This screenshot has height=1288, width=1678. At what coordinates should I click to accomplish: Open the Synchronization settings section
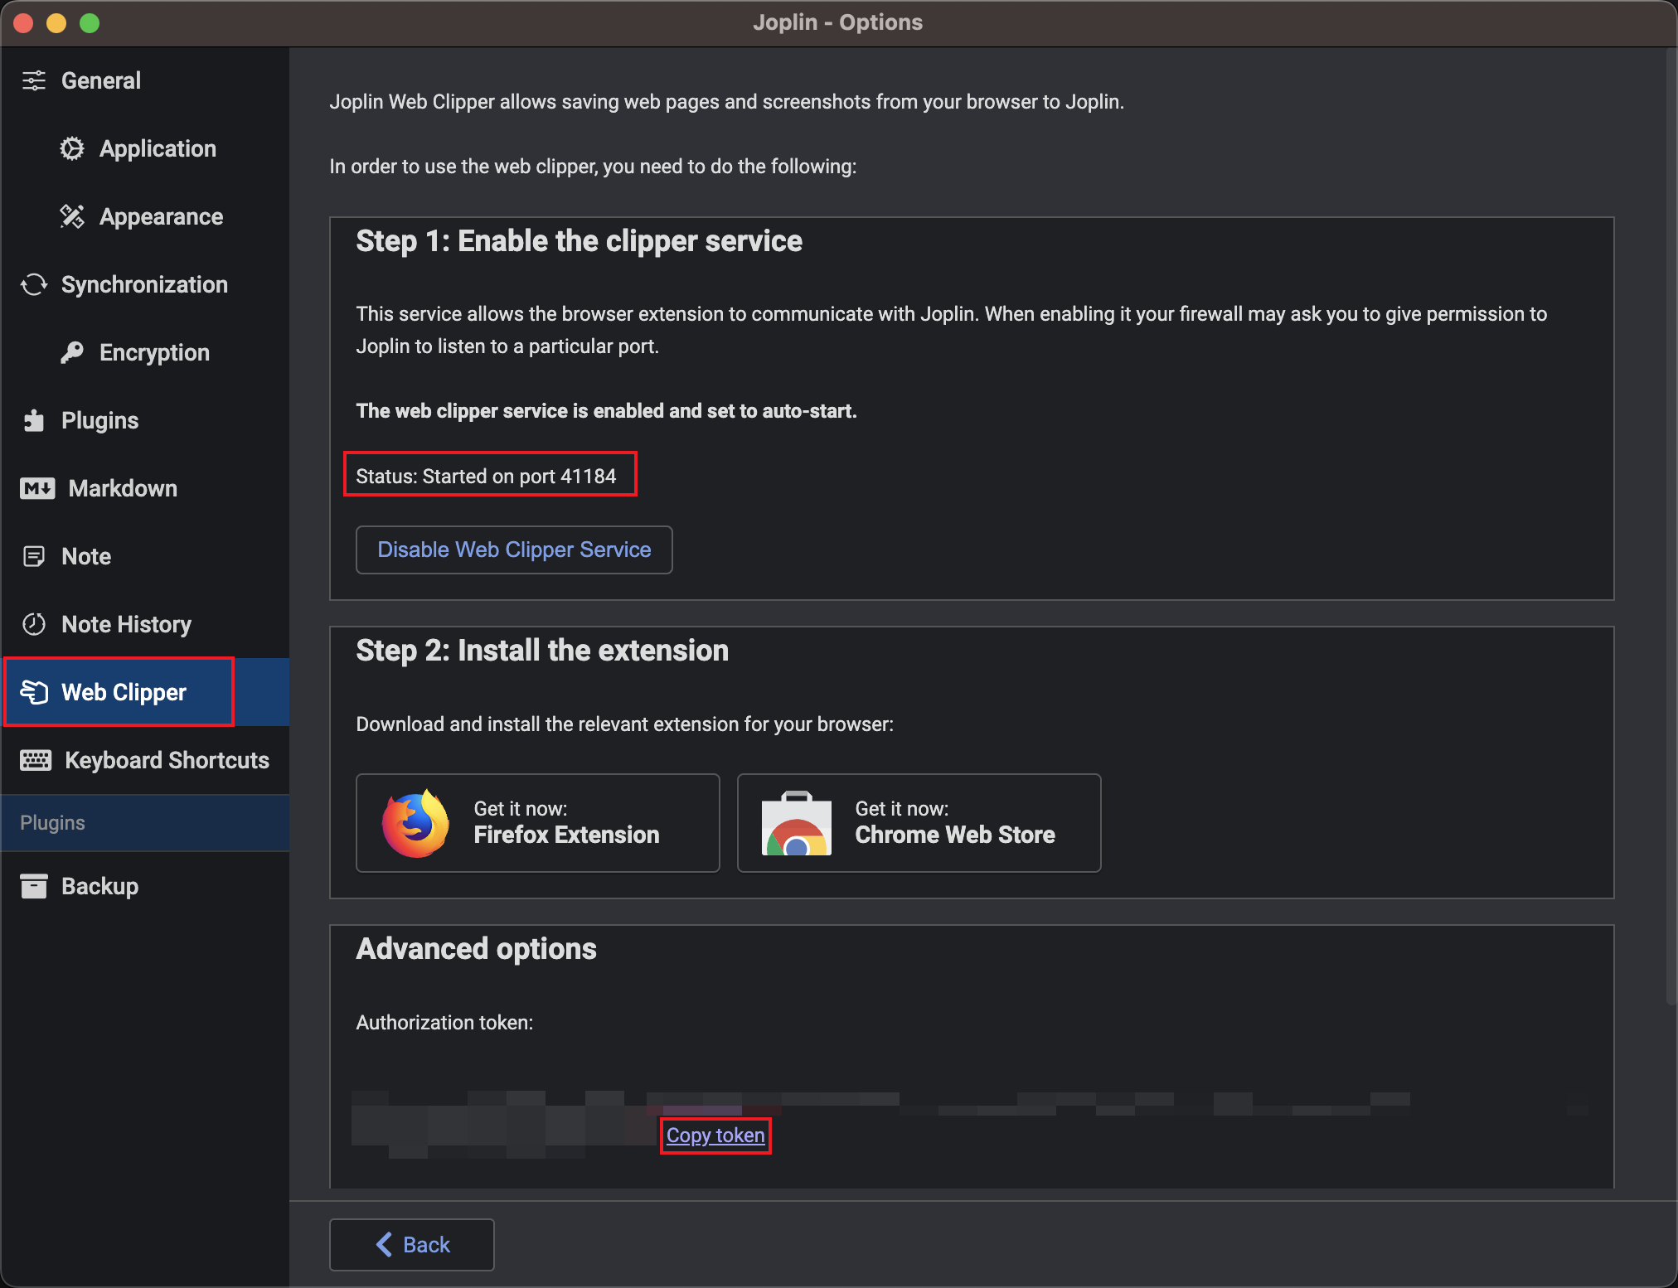pos(144,284)
